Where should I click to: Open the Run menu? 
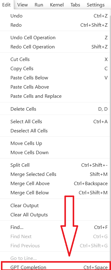39,5
